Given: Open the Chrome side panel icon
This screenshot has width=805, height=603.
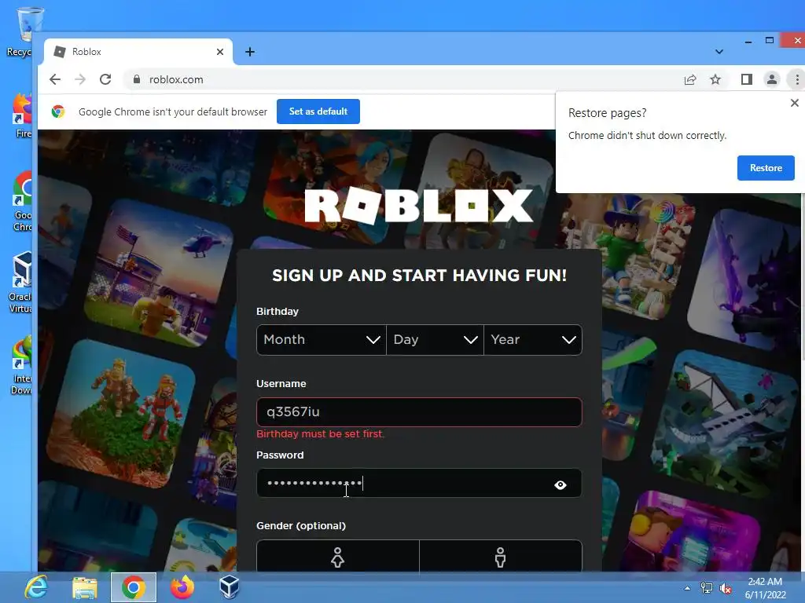Looking at the screenshot, I should (747, 79).
